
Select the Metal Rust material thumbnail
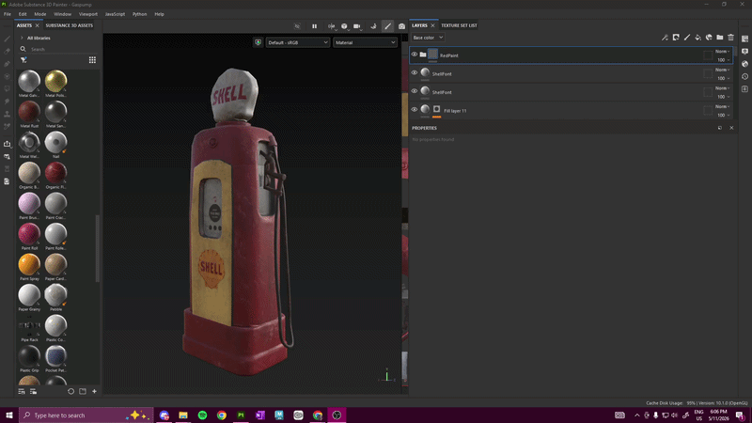(29, 112)
